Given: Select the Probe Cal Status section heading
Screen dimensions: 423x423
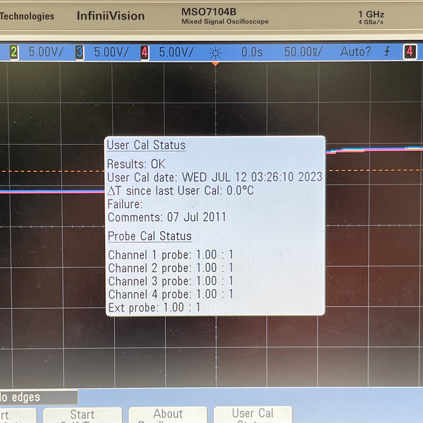Looking at the screenshot, I should pyautogui.click(x=150, y=236).
